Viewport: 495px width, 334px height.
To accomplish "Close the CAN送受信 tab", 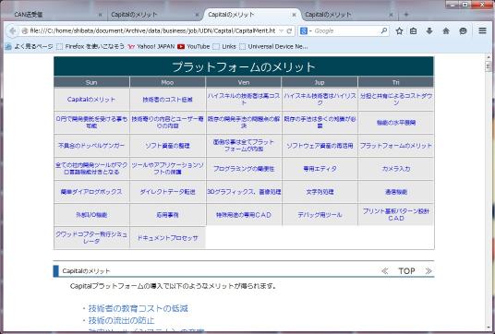I will coord(101,15).
